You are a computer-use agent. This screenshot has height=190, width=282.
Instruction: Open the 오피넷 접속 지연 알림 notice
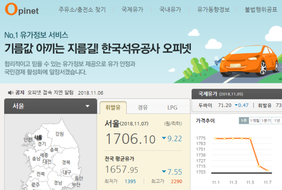tap(51, 93)
